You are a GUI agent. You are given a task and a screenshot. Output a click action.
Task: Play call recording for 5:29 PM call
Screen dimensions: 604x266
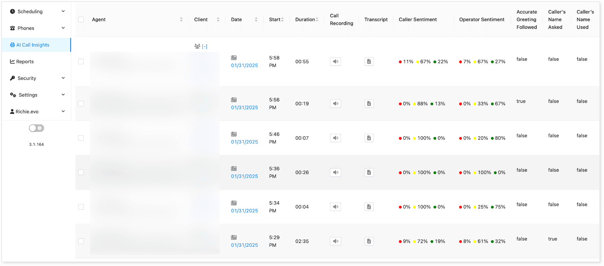(335, 241)
